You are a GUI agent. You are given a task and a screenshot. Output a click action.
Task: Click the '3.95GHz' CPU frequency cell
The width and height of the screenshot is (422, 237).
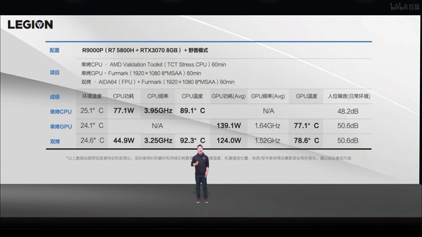(x=158, y=111)
